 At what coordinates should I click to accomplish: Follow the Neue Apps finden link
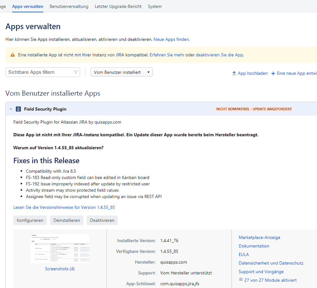point(171,39)
